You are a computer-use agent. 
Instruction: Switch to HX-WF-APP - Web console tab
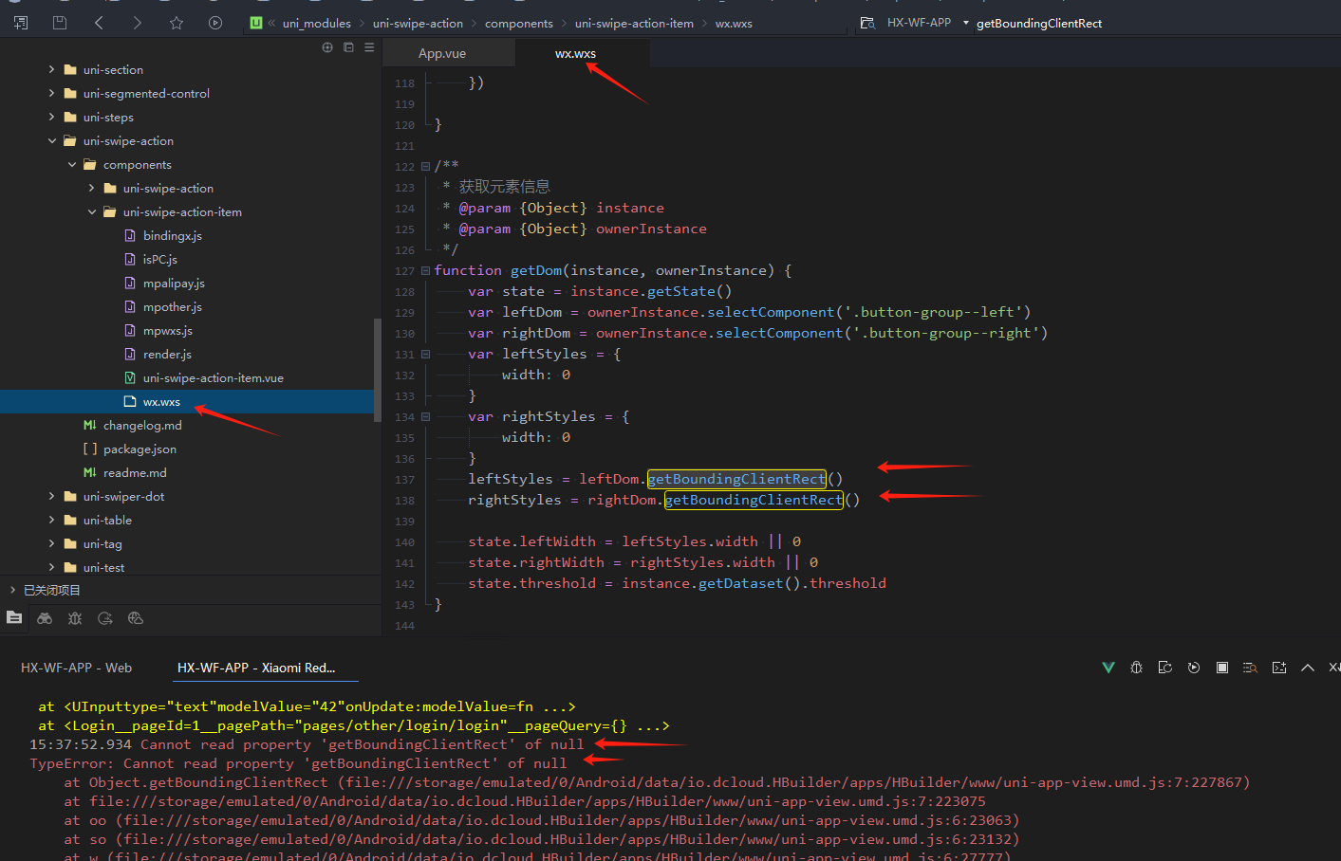[76, 668]
